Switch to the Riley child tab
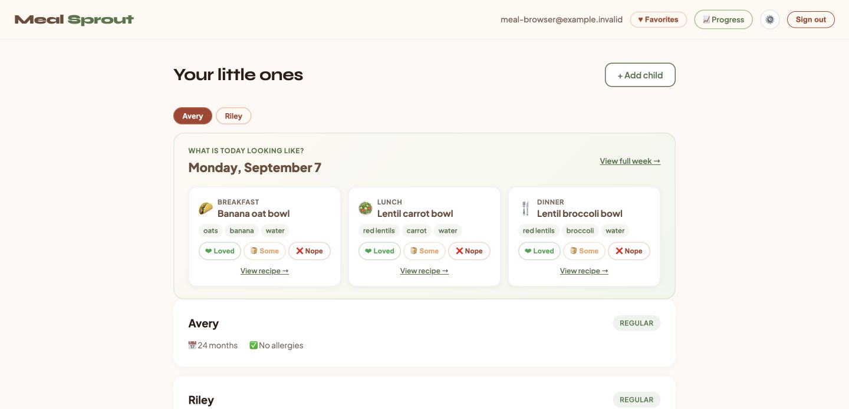The image size is (849, 409). click(x=233, y=116)
